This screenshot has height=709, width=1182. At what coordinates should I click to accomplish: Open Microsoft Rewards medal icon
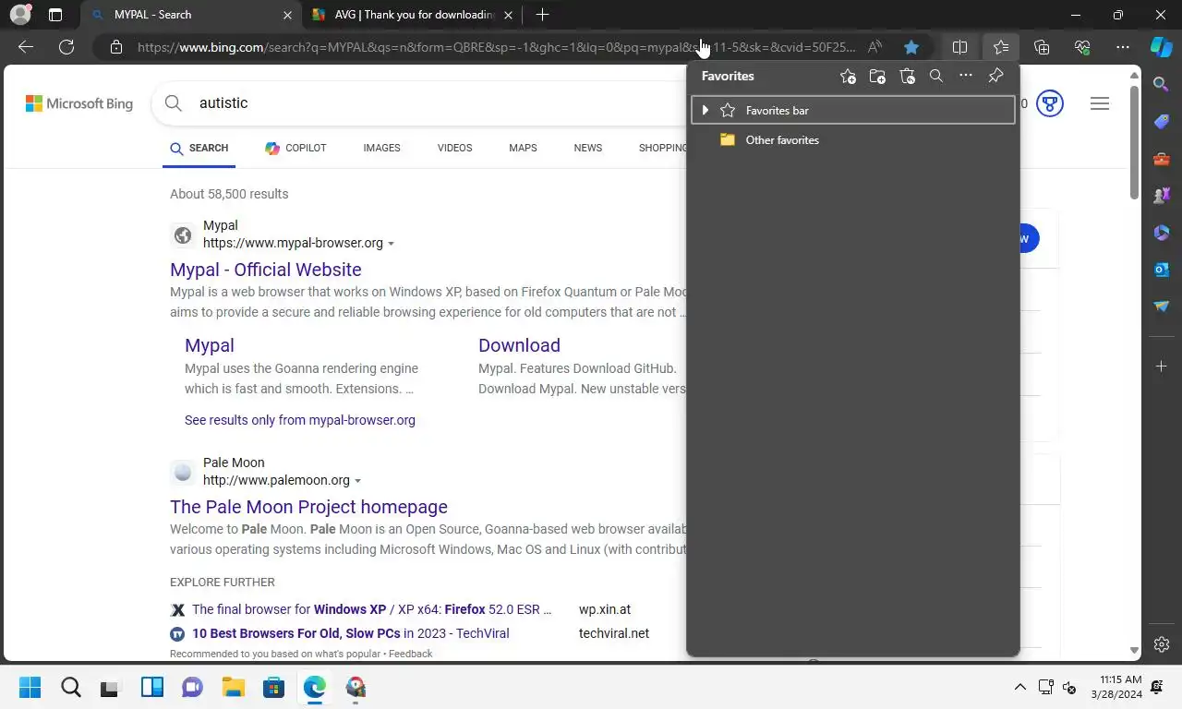[x=1049, y=103]
